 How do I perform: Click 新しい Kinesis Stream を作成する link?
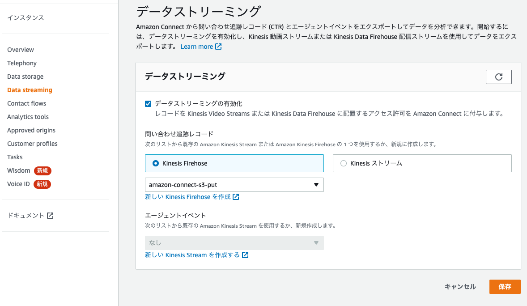pyautogui.click(x=192, y=255)
